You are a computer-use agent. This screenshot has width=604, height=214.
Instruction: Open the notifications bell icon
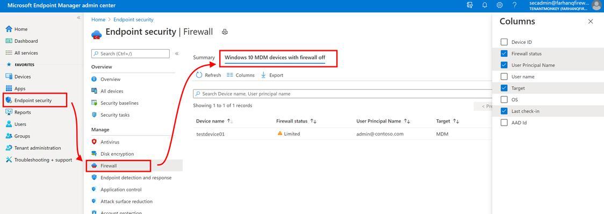[485, 5]
